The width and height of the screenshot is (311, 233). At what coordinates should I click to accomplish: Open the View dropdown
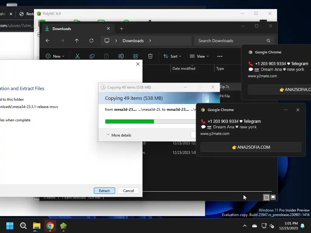(199, 56)
